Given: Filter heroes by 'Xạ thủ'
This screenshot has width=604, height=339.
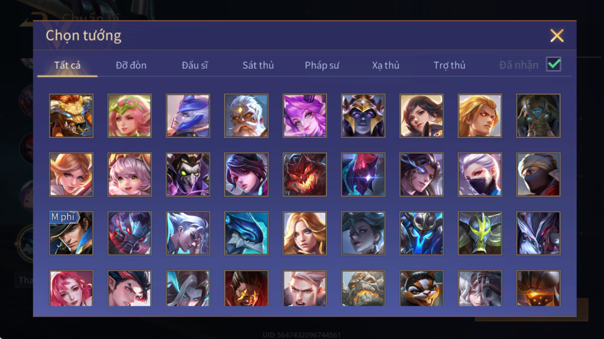Looking at the screenshot, I should 386,65.
